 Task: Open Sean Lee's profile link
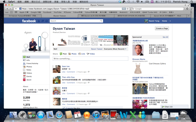coord(66,66)
